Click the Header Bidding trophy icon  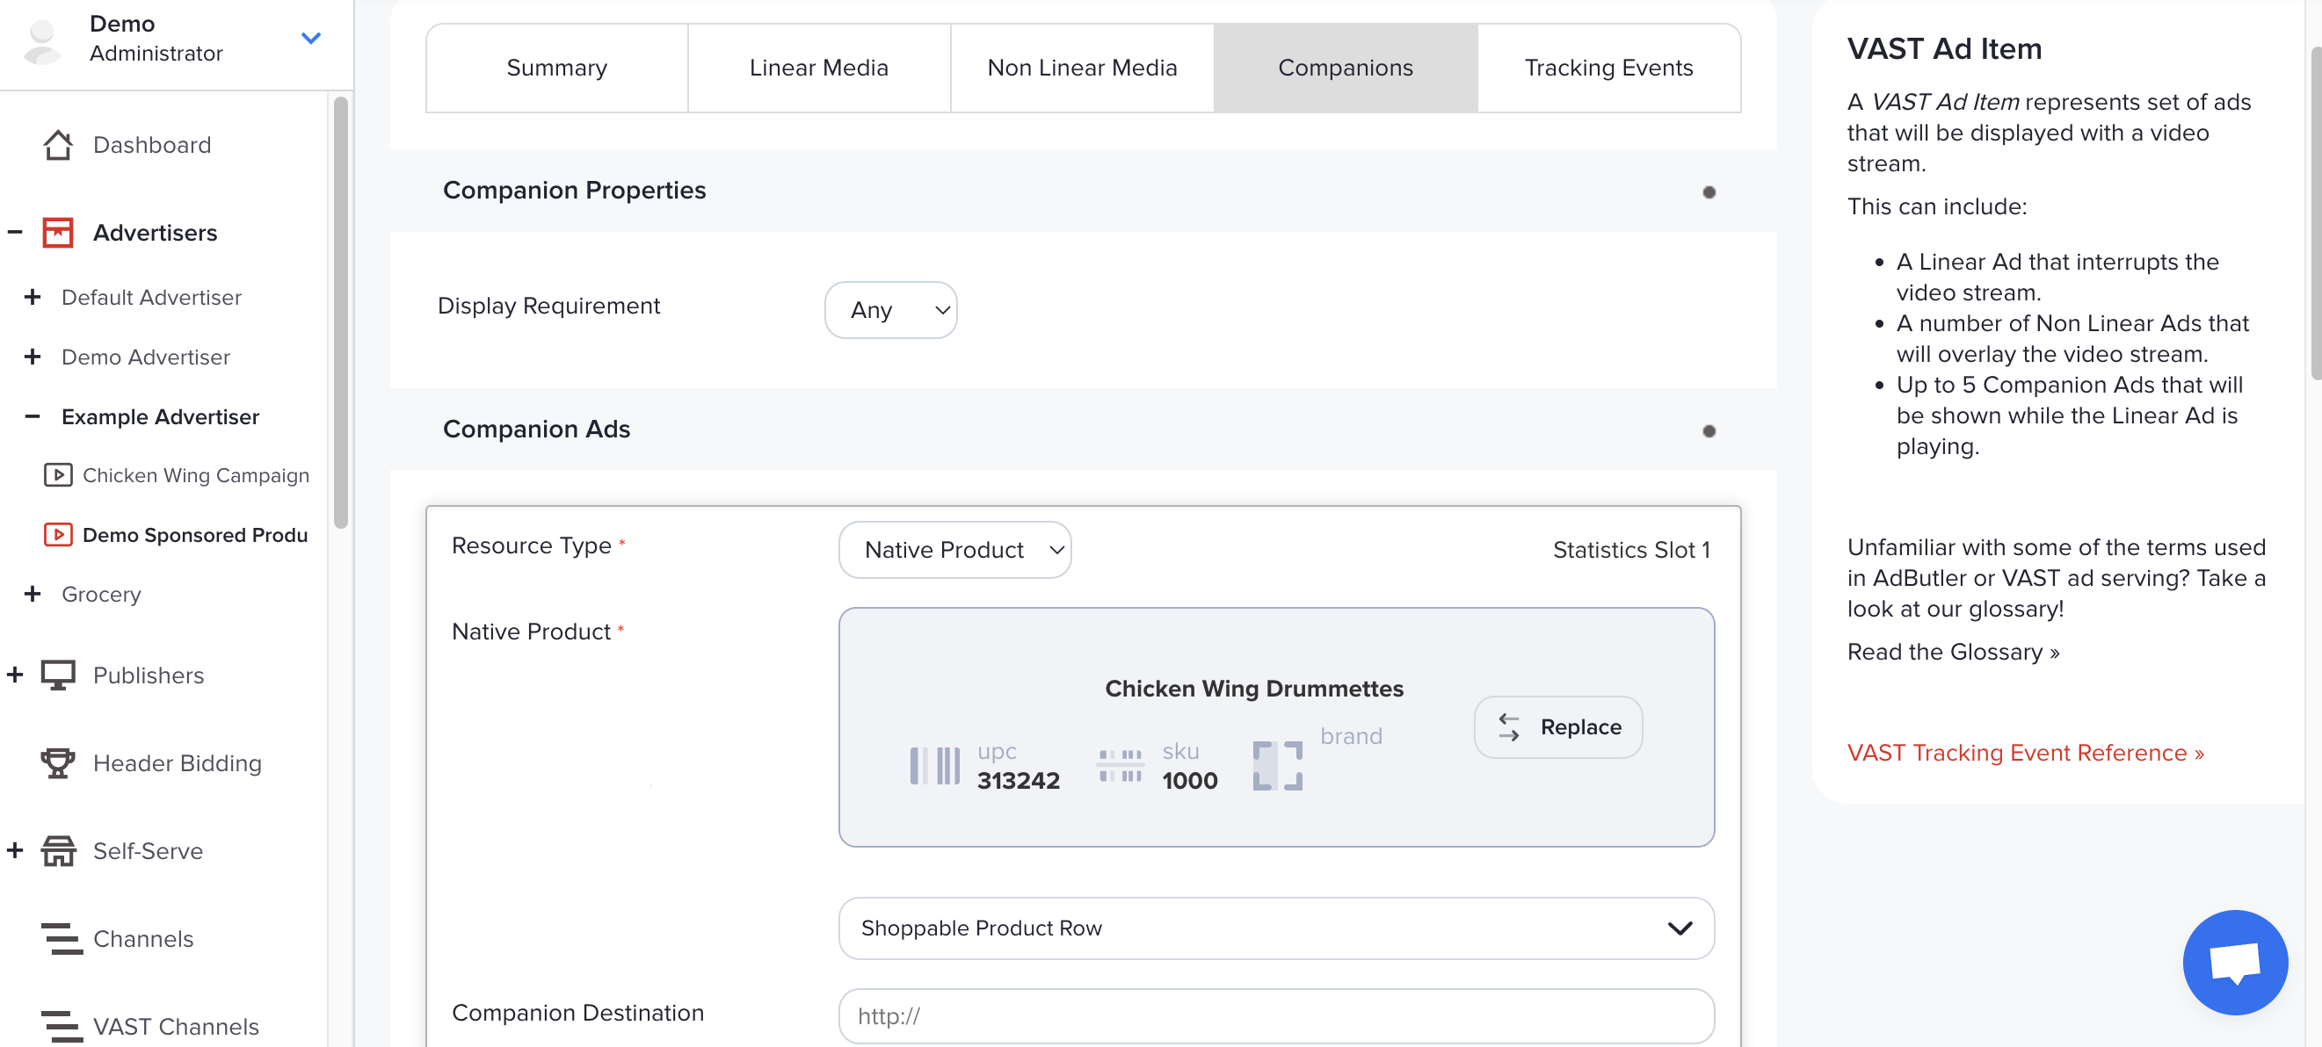(x=58, y=762)
